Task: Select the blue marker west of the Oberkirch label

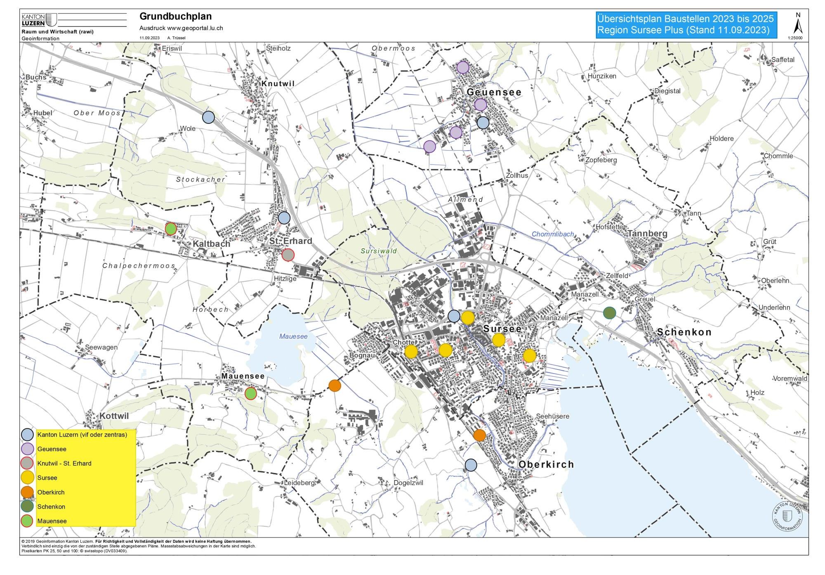Action: (471, 465)
